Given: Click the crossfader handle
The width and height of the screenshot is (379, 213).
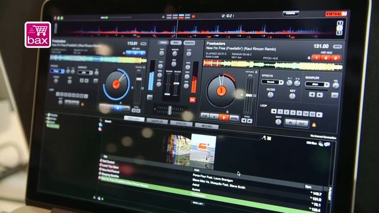Looking at the screenshot, I should (170, 110).
